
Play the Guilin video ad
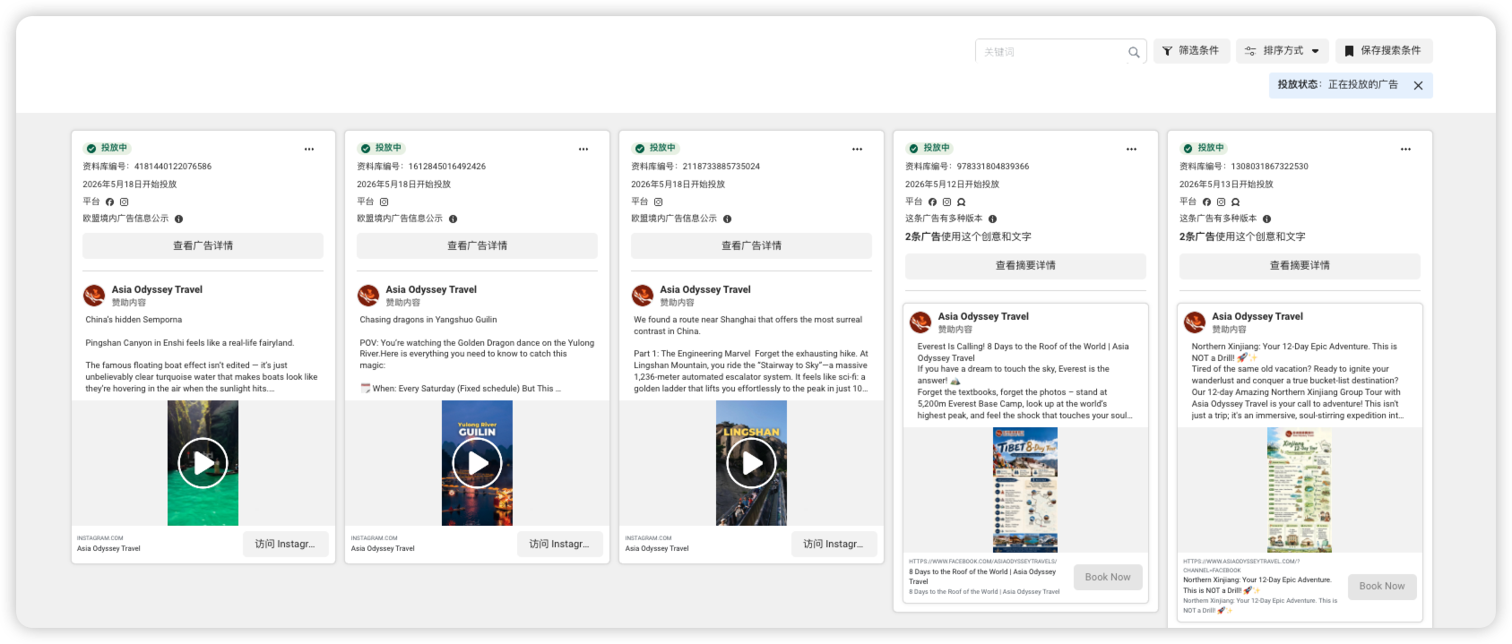click(x=477, y=463)
